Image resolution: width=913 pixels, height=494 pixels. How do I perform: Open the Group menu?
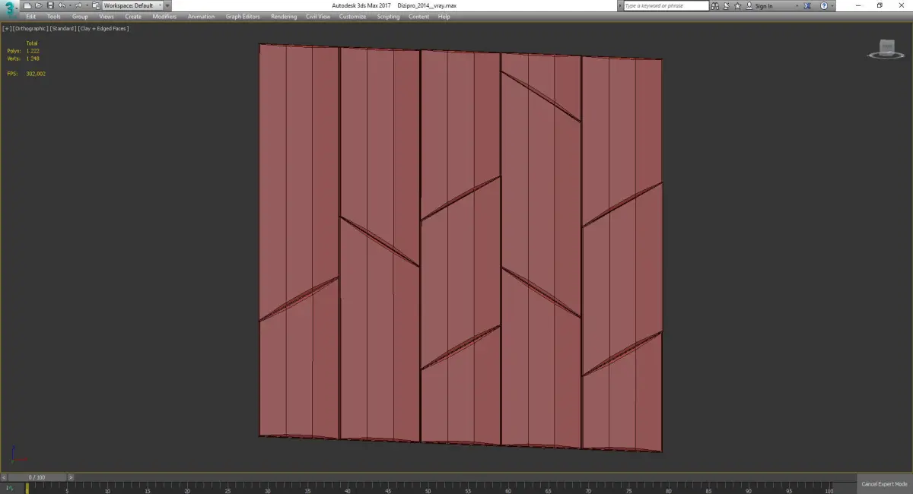(x=80, y=17)
